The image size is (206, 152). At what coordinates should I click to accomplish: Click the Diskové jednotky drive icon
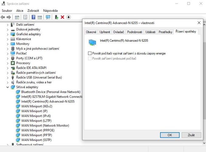point(13,30)
